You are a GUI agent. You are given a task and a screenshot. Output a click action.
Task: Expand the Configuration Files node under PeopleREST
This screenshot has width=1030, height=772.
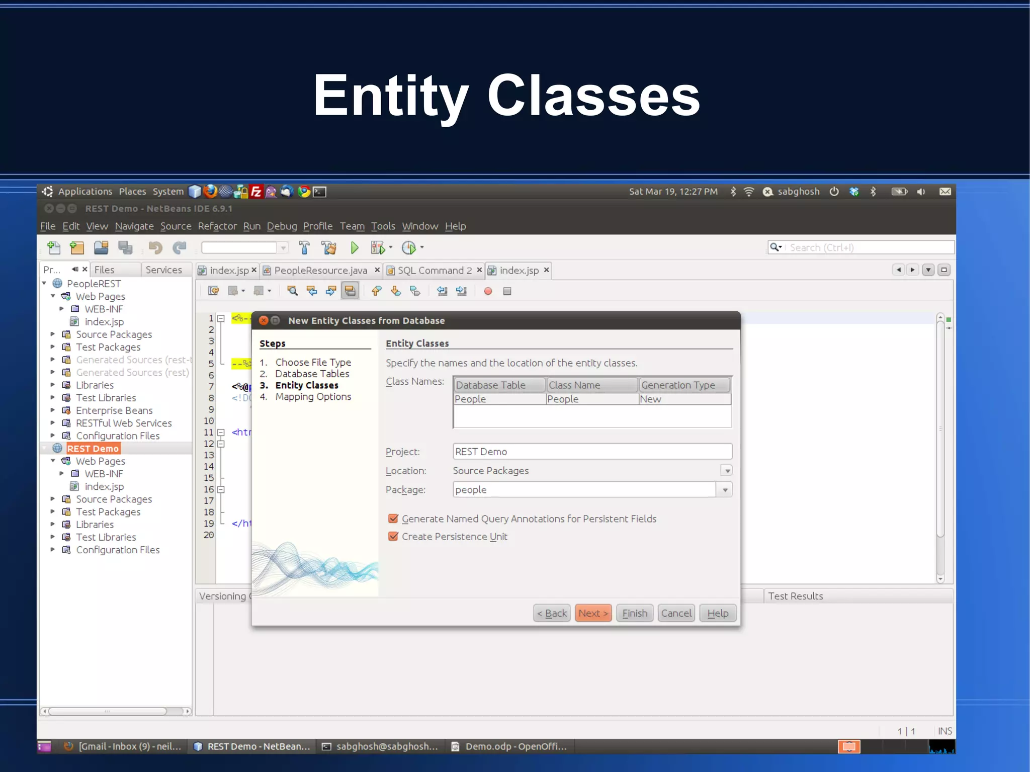click(x=53, y=435)
